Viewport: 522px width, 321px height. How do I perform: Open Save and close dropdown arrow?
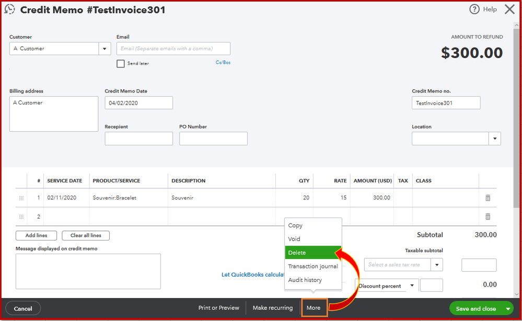point(508,308)
